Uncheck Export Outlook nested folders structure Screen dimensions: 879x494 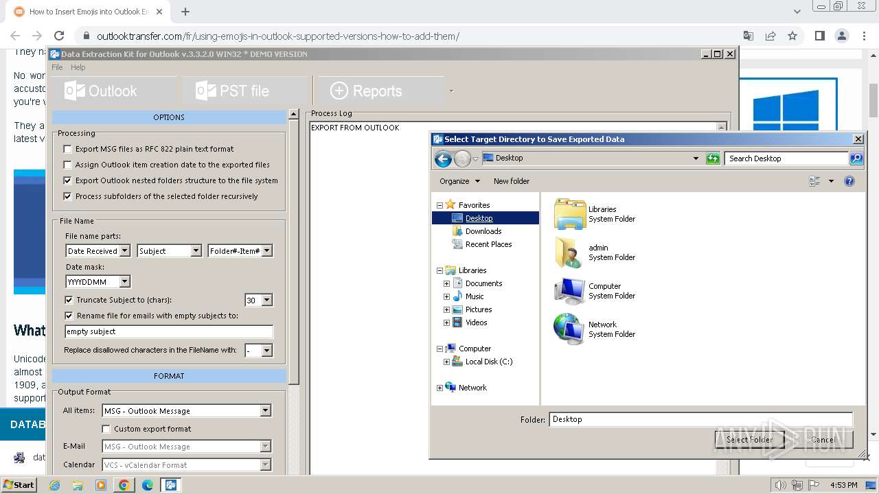[67, 180]
